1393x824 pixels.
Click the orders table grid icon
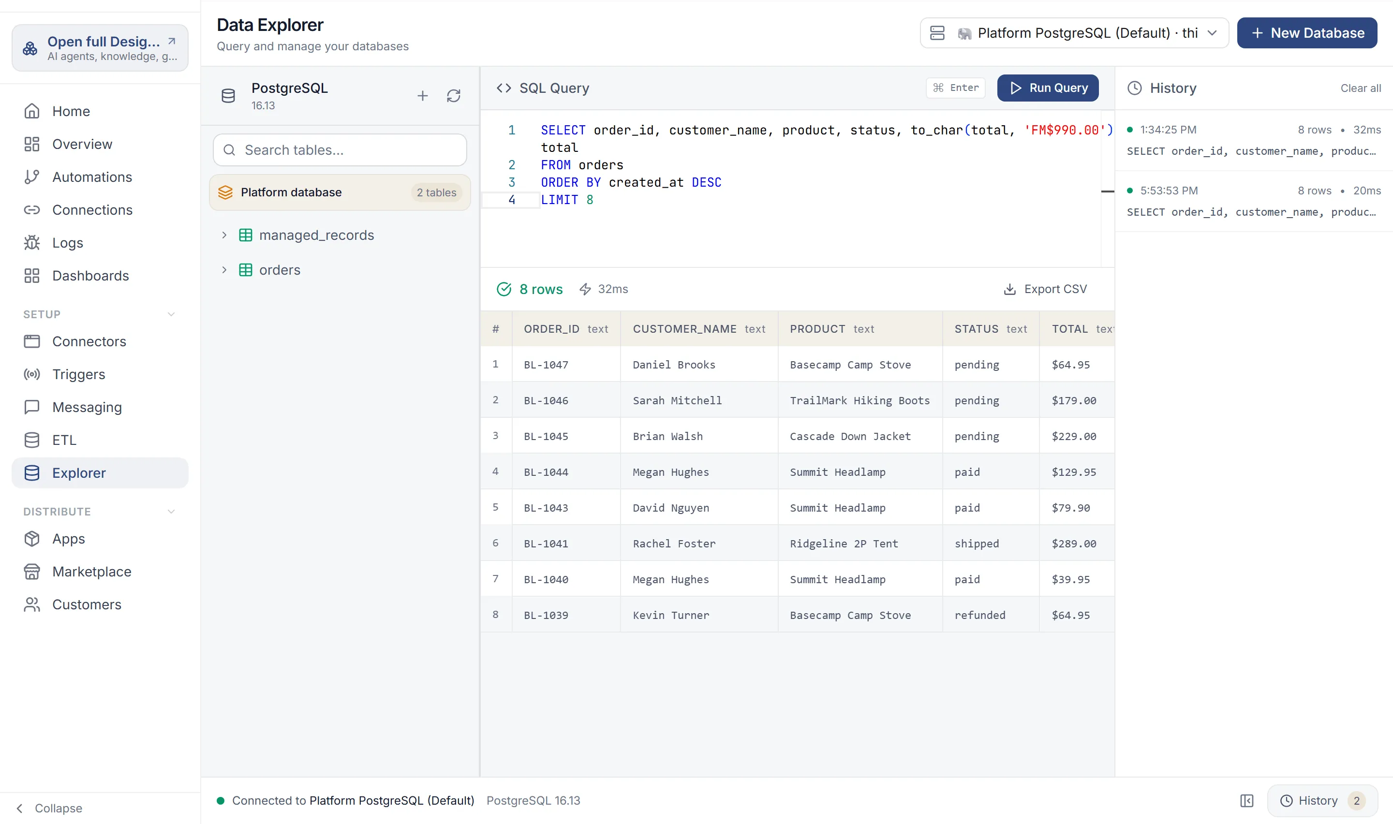point(245,270)
